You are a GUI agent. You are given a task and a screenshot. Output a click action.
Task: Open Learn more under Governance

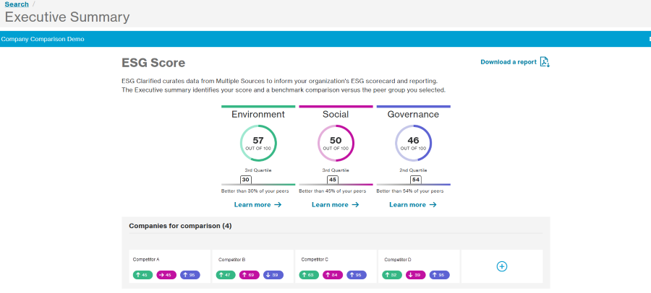412,205
